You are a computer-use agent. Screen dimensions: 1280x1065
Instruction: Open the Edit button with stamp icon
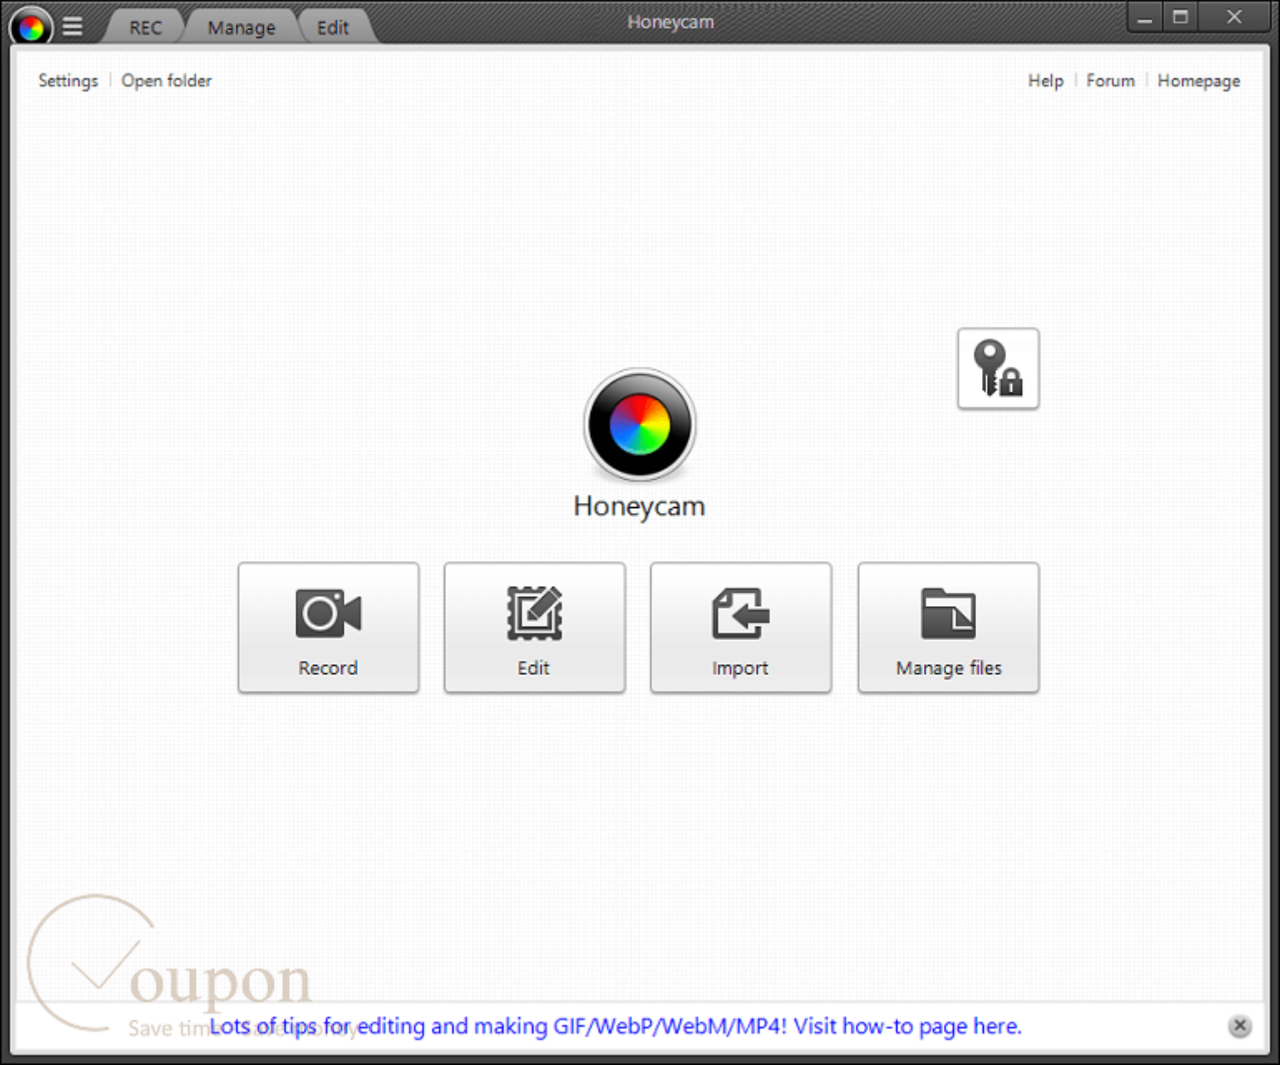(534, 628)
